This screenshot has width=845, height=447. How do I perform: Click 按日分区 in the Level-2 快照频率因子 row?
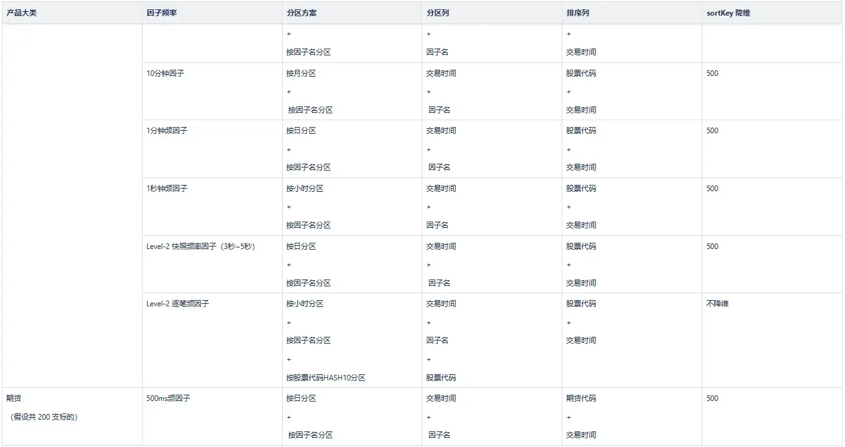[x=301, y=246]
